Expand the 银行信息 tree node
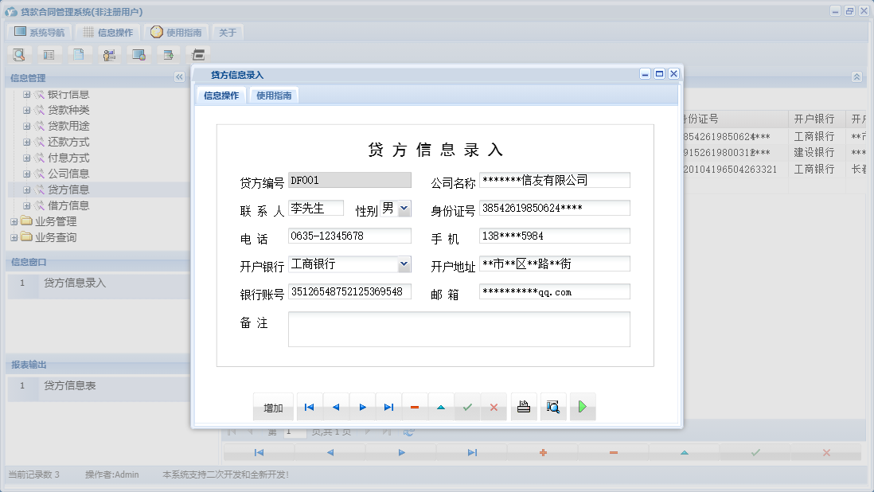 26,93
